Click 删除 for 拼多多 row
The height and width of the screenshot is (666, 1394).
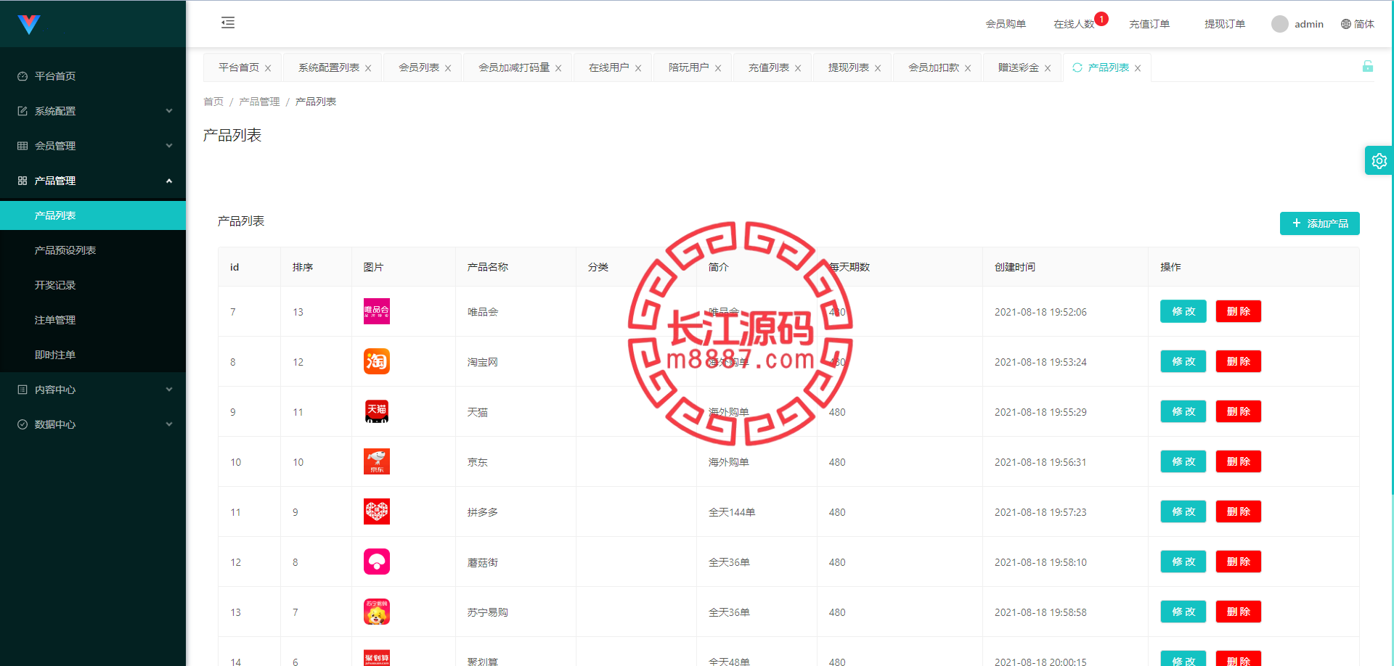[x=1239, y=511]
